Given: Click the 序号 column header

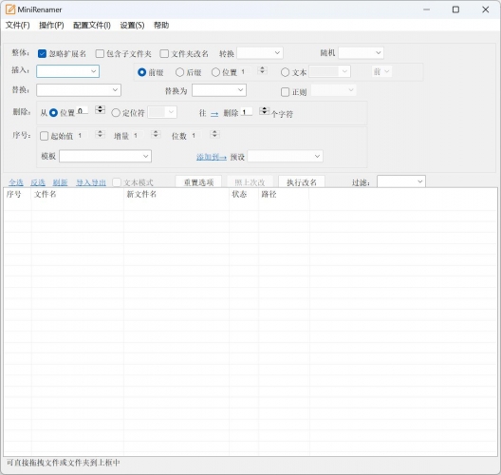Looking at the screenshot, I should tap(18, 194).
